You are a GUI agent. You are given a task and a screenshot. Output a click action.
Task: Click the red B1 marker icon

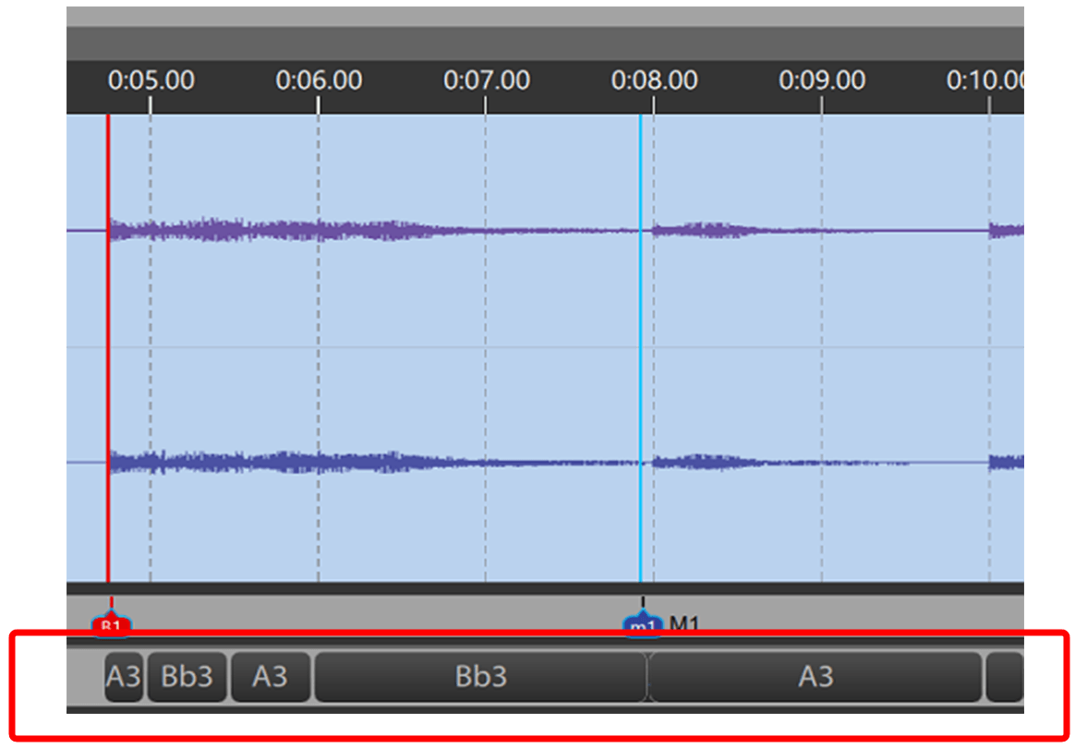click(x=111, y=625)
